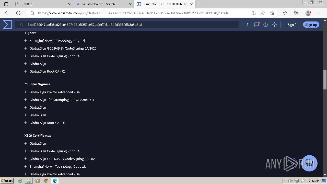Expand GlobalSign entry under X509 Certificates
This screenshot has height=184, width=327.
26,143
